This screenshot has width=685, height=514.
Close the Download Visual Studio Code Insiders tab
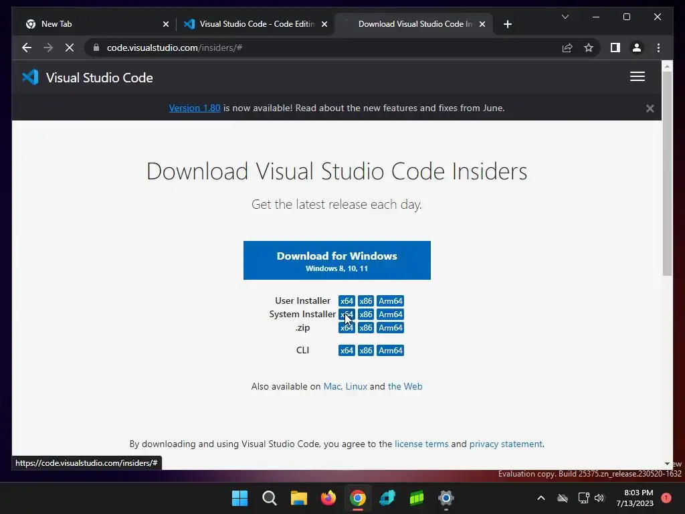(x=482, y=24)
